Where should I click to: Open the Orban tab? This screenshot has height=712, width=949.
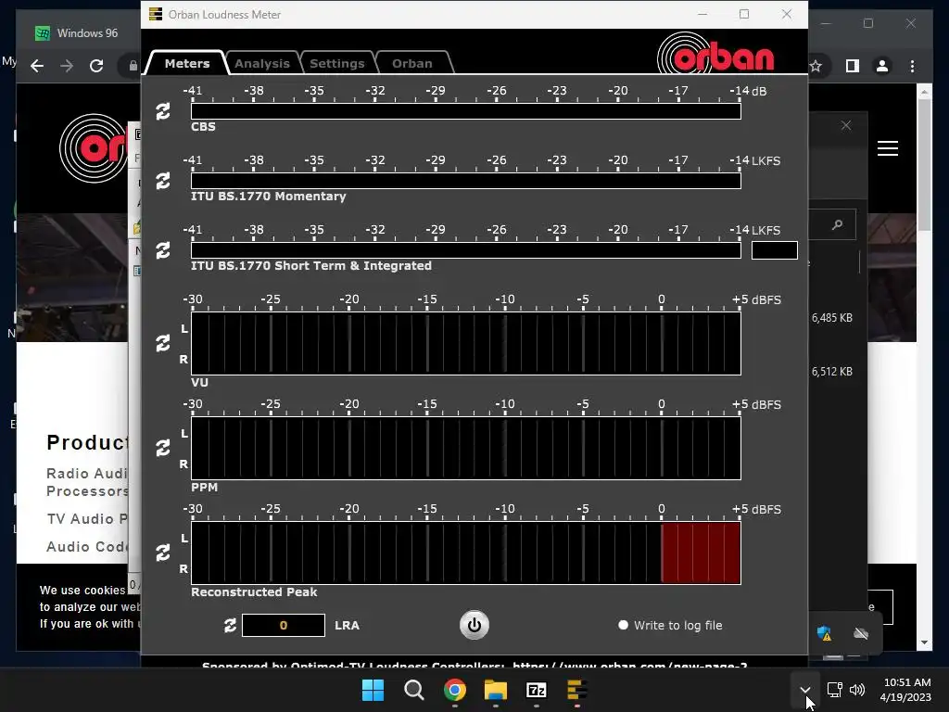(x=412, y=63)
